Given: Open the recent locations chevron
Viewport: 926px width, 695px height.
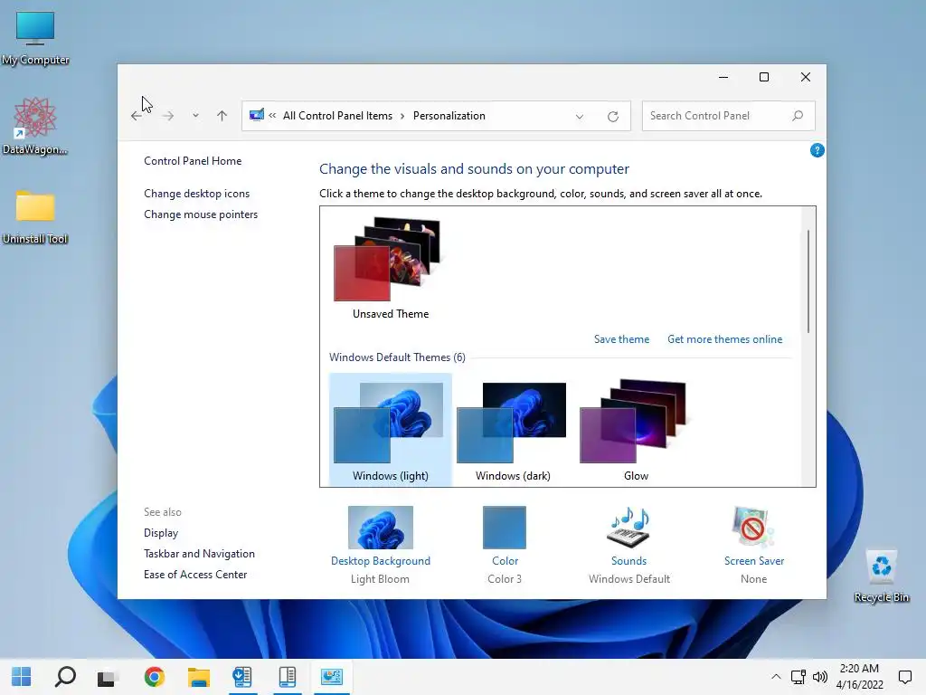Looking at the screenshot, I should coord(195,116).
